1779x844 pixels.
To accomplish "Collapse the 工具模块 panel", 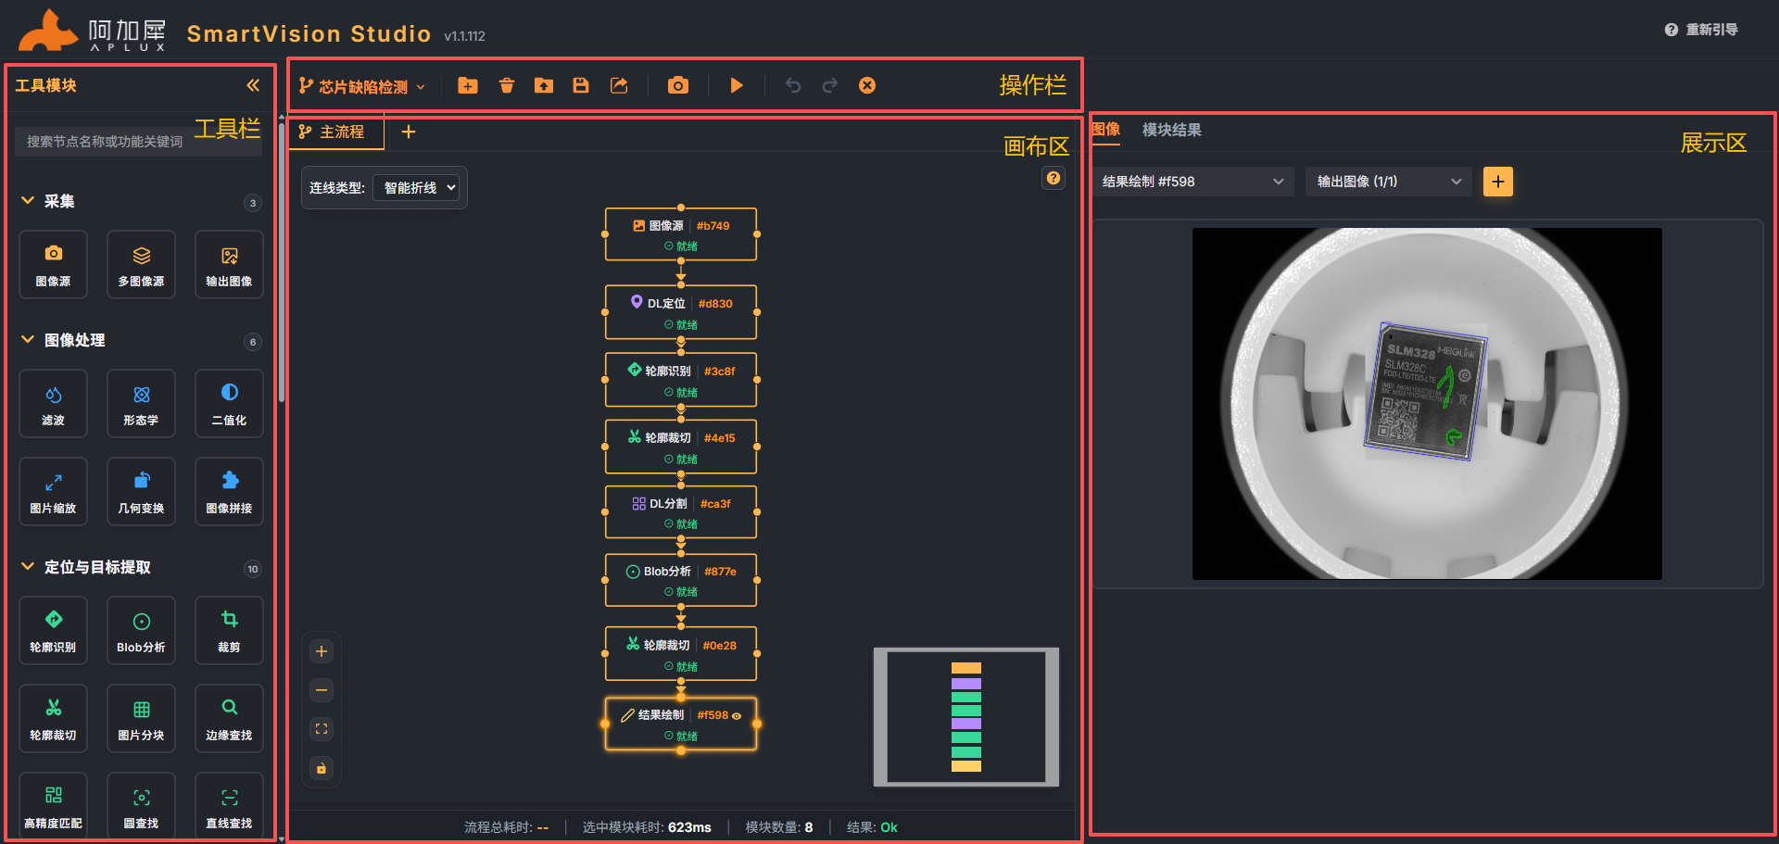I will click(x=253, y=85).
